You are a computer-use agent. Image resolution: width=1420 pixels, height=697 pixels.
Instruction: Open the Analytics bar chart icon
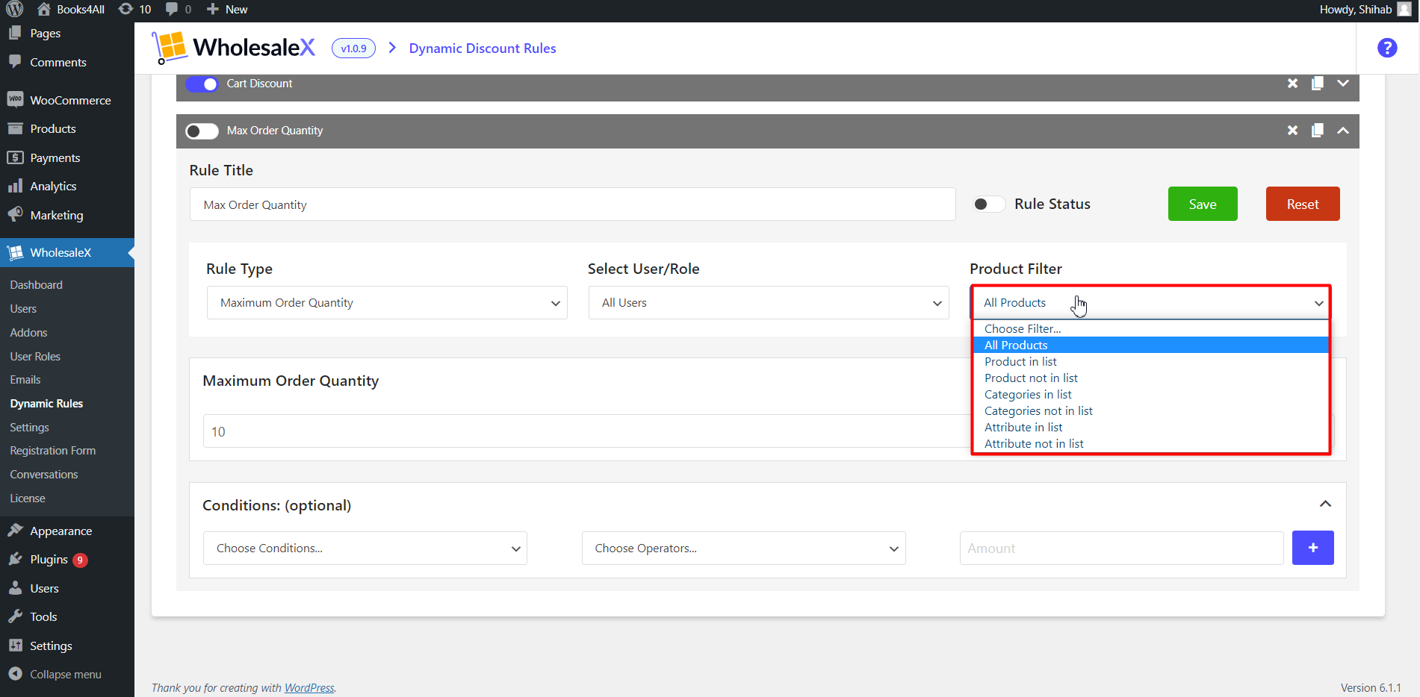click(15, 186)
